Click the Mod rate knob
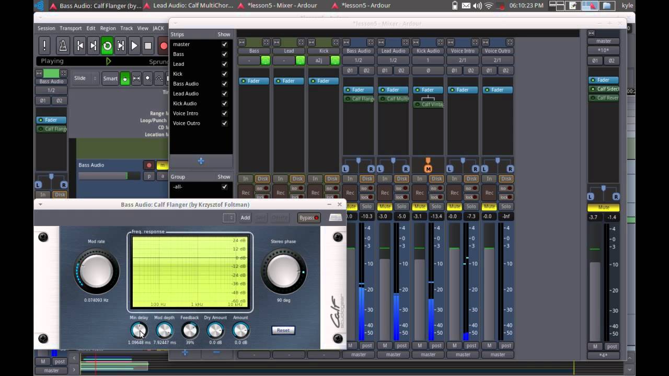669x376 pixels. (x=96, y=272)
